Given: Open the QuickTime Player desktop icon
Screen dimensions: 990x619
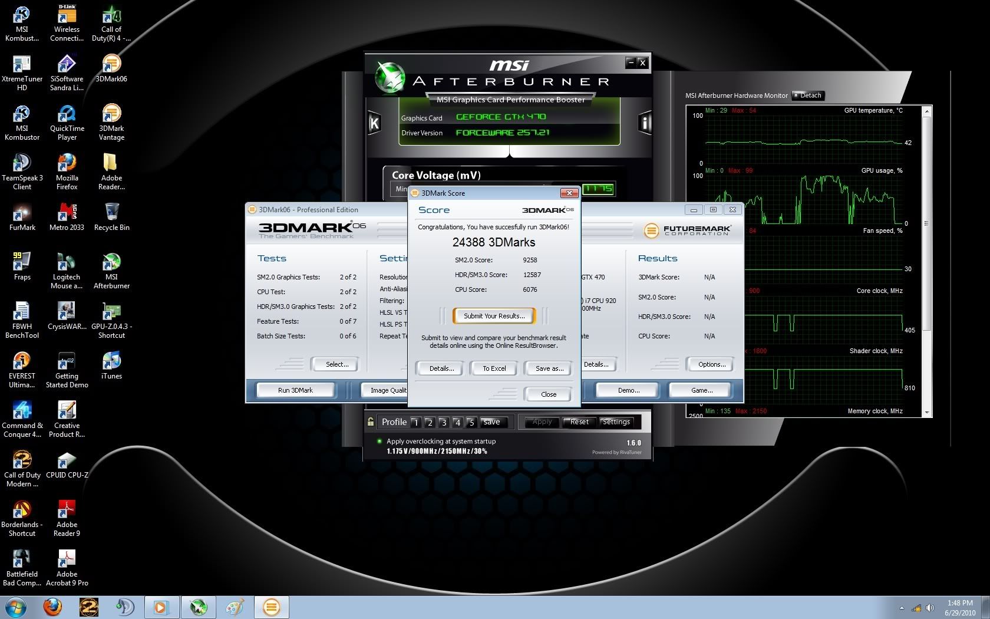Looking at the screenshot, I should click(67, 122).
